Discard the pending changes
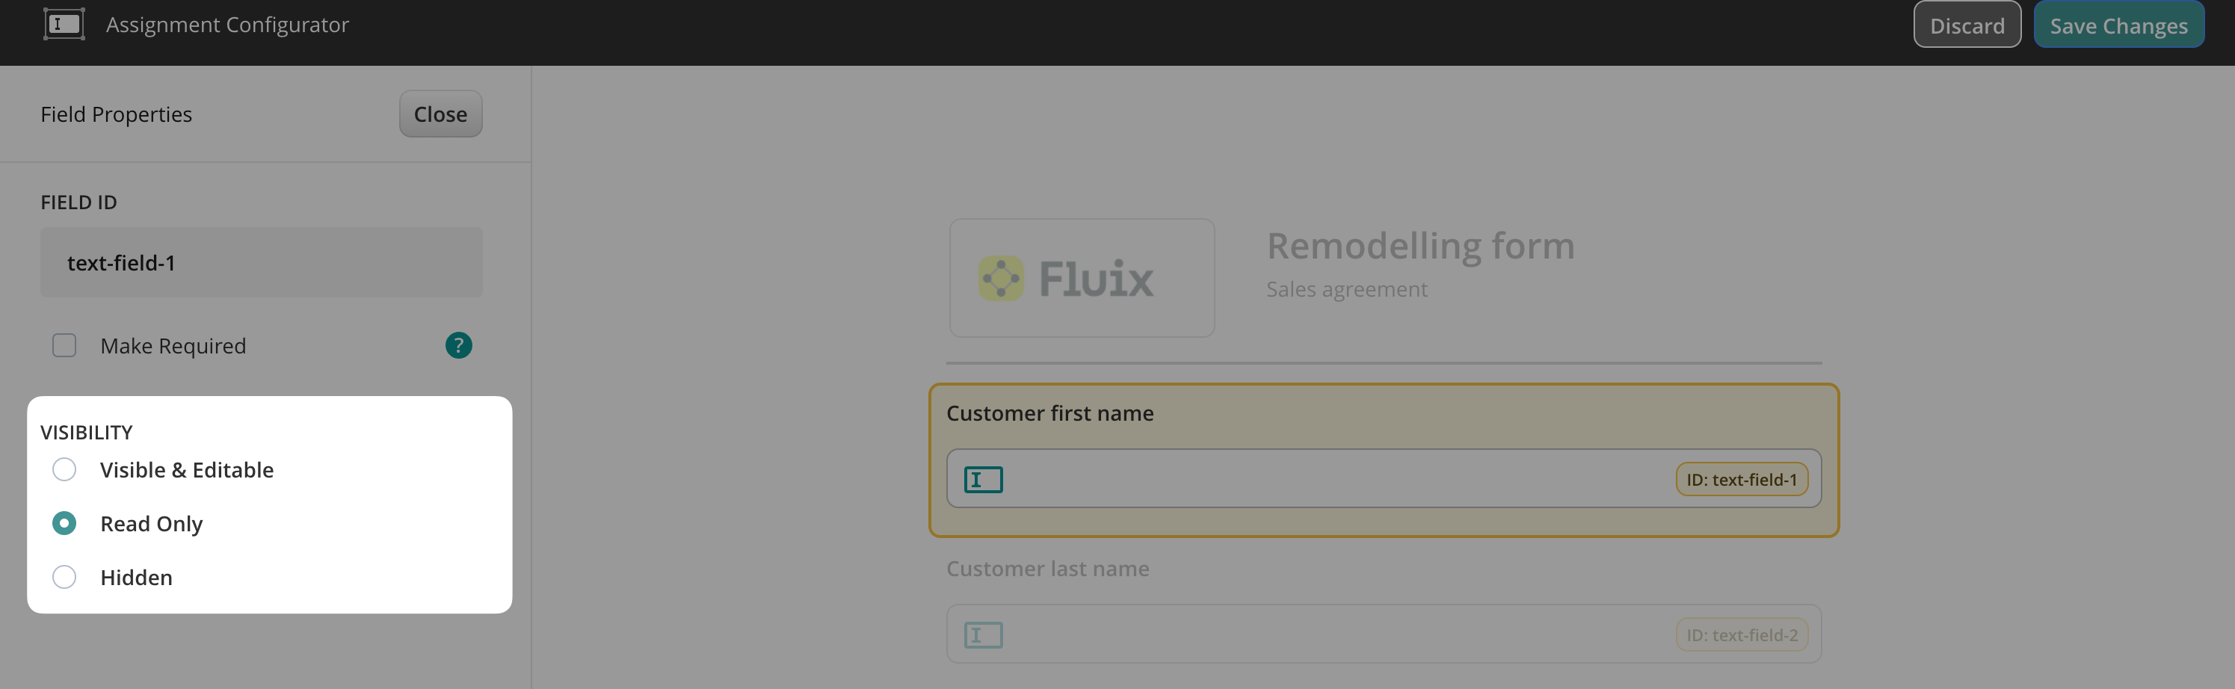The height and width of the screenshot is (689, 2235). pos(1966,25)
